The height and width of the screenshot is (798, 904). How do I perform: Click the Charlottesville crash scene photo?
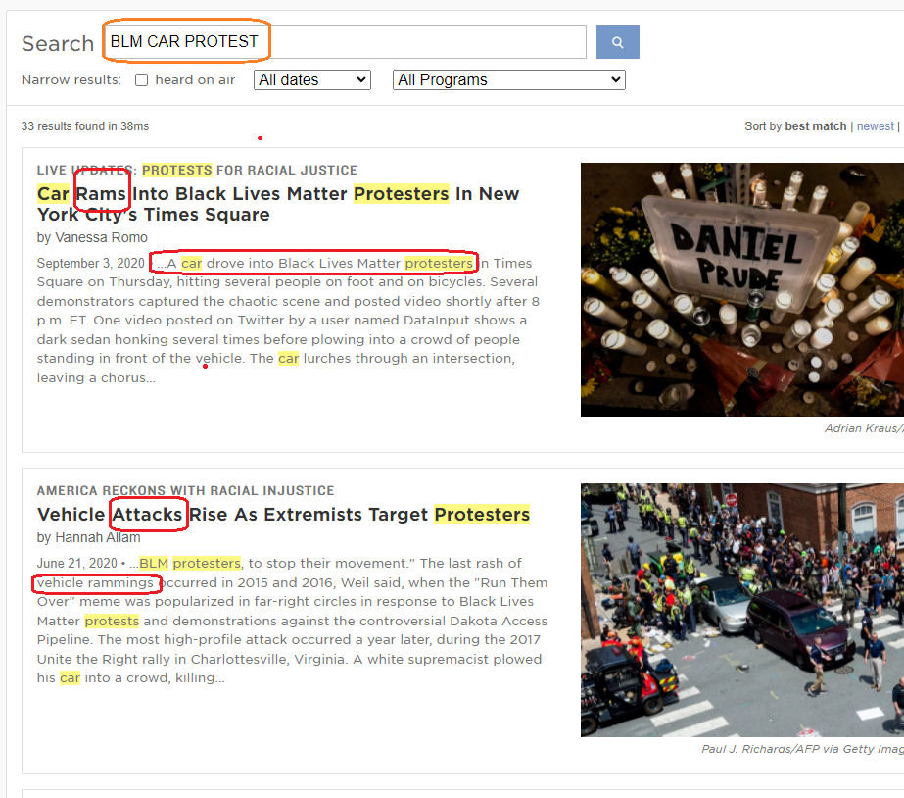[742, 610]
